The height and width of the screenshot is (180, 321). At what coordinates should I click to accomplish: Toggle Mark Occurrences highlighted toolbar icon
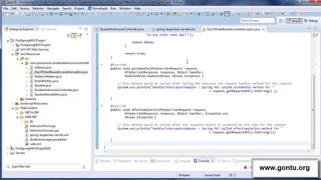pos(227,14)
